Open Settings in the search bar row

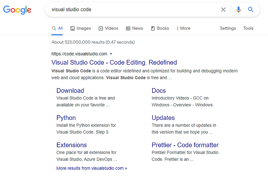[x=228, y=28]
